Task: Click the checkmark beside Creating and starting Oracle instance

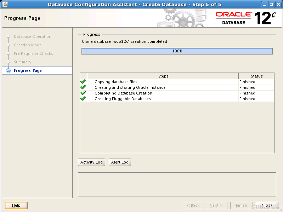Action: [x=83, y=87]
